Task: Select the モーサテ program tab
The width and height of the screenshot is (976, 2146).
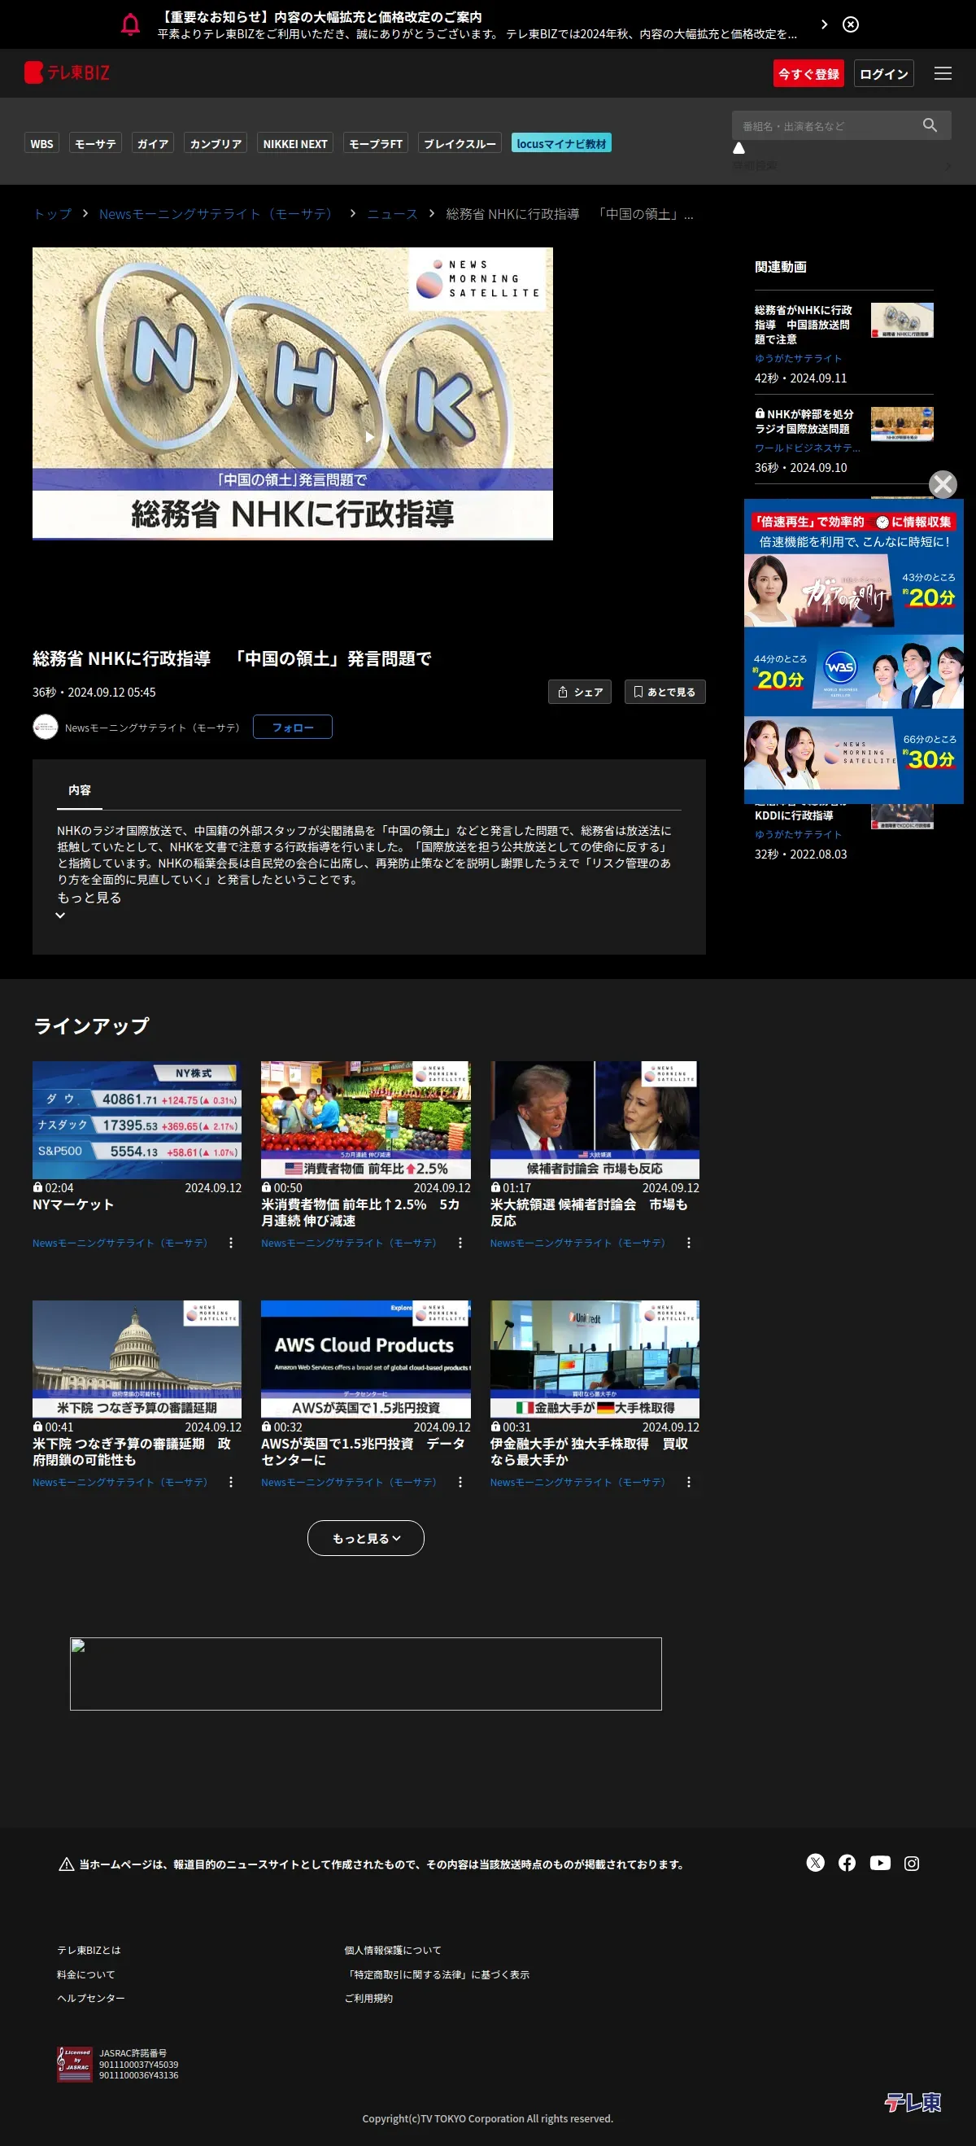Action: click(95, 143)
